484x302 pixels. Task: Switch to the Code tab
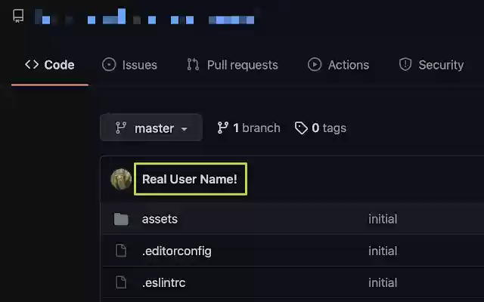50,65
